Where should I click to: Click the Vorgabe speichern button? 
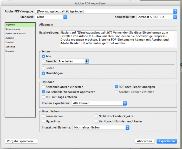pos(21,141)
